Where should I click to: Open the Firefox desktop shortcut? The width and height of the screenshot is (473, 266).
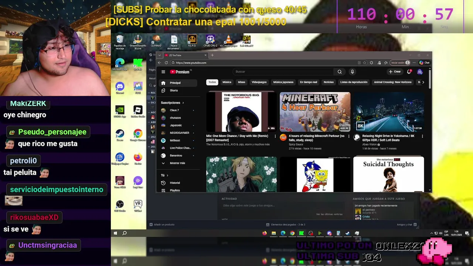[x=138, y=158]
